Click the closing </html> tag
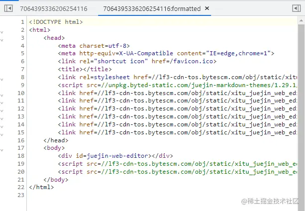Image resolution: width=305 pixels, height=211 pixels. click(41, 187)
